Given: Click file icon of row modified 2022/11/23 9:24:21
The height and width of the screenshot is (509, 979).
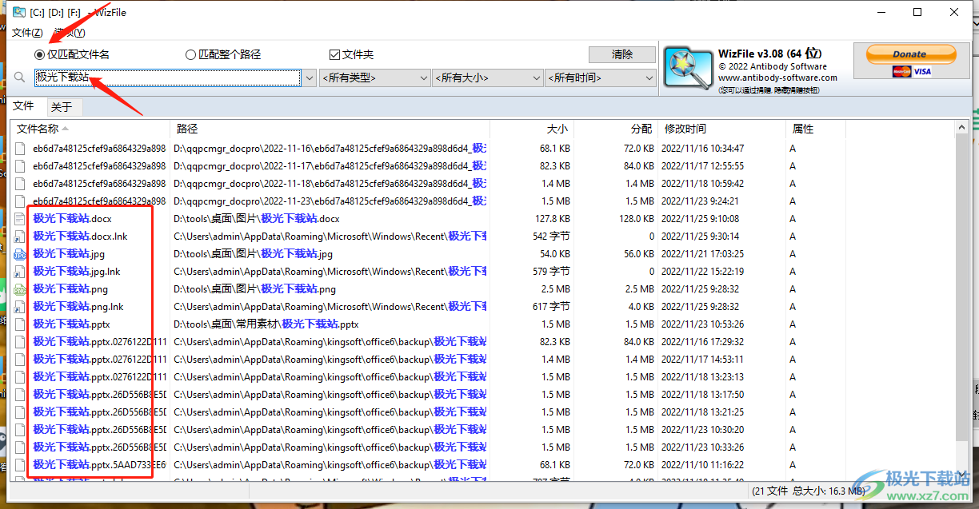Looking at the screenshot, I should (21, 201).
